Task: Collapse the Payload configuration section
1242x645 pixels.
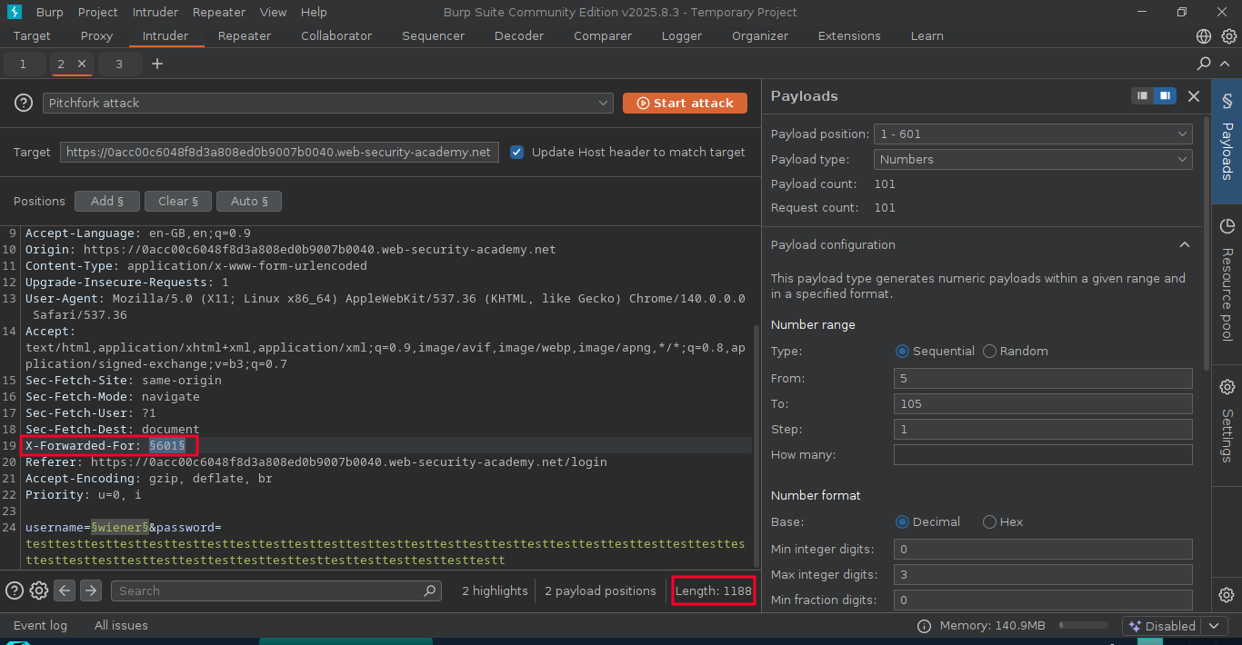Action: coord(1184,244)
